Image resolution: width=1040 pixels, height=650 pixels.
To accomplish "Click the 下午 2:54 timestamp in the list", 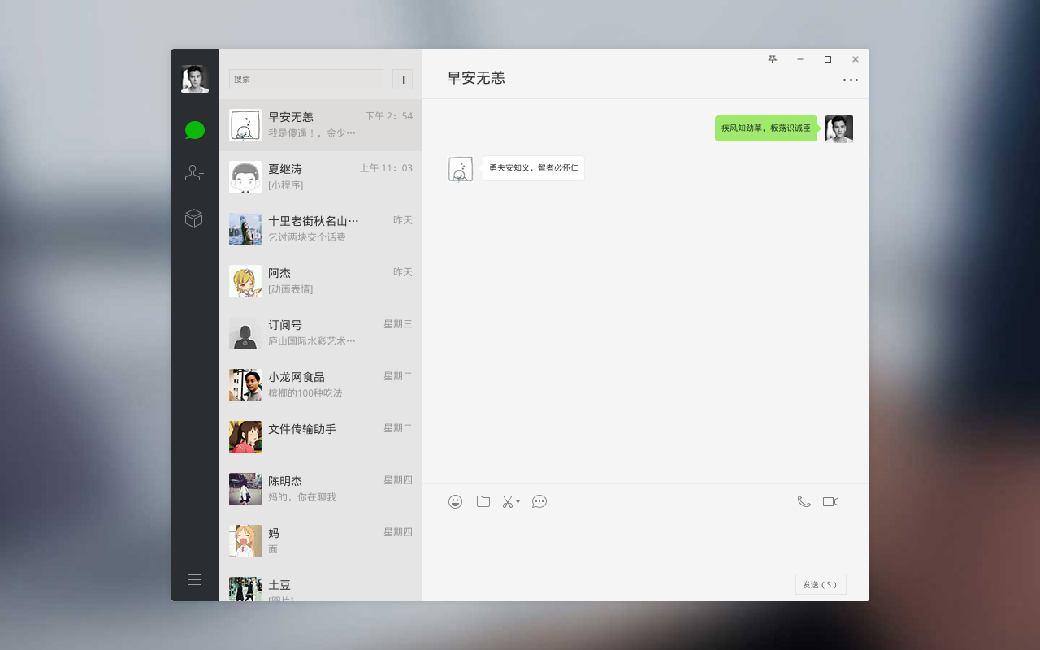I will pyautogui.click(x=388, y=116).
